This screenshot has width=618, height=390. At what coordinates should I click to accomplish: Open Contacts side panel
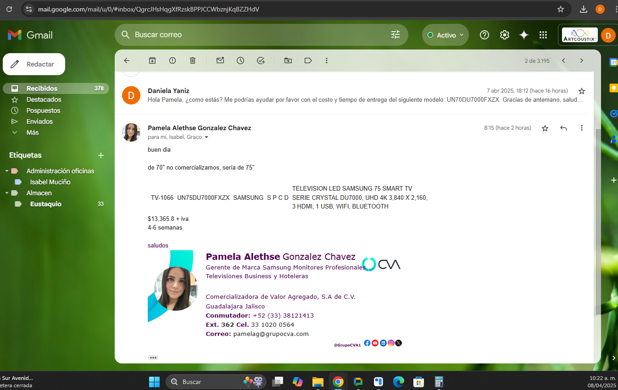613,139
